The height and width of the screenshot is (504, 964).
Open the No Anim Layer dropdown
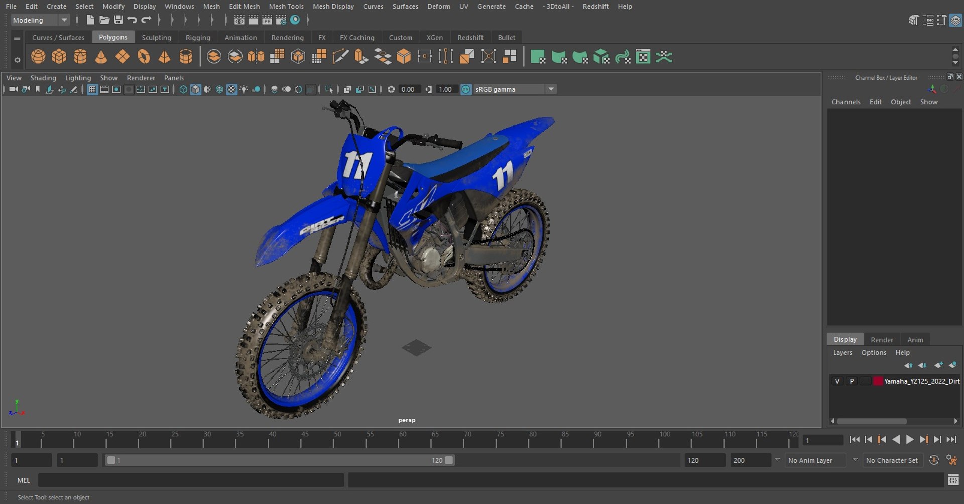tap(815, 460)
